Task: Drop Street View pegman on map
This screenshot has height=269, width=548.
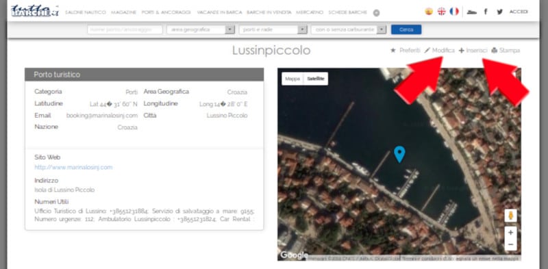Action: pos(510,216)
